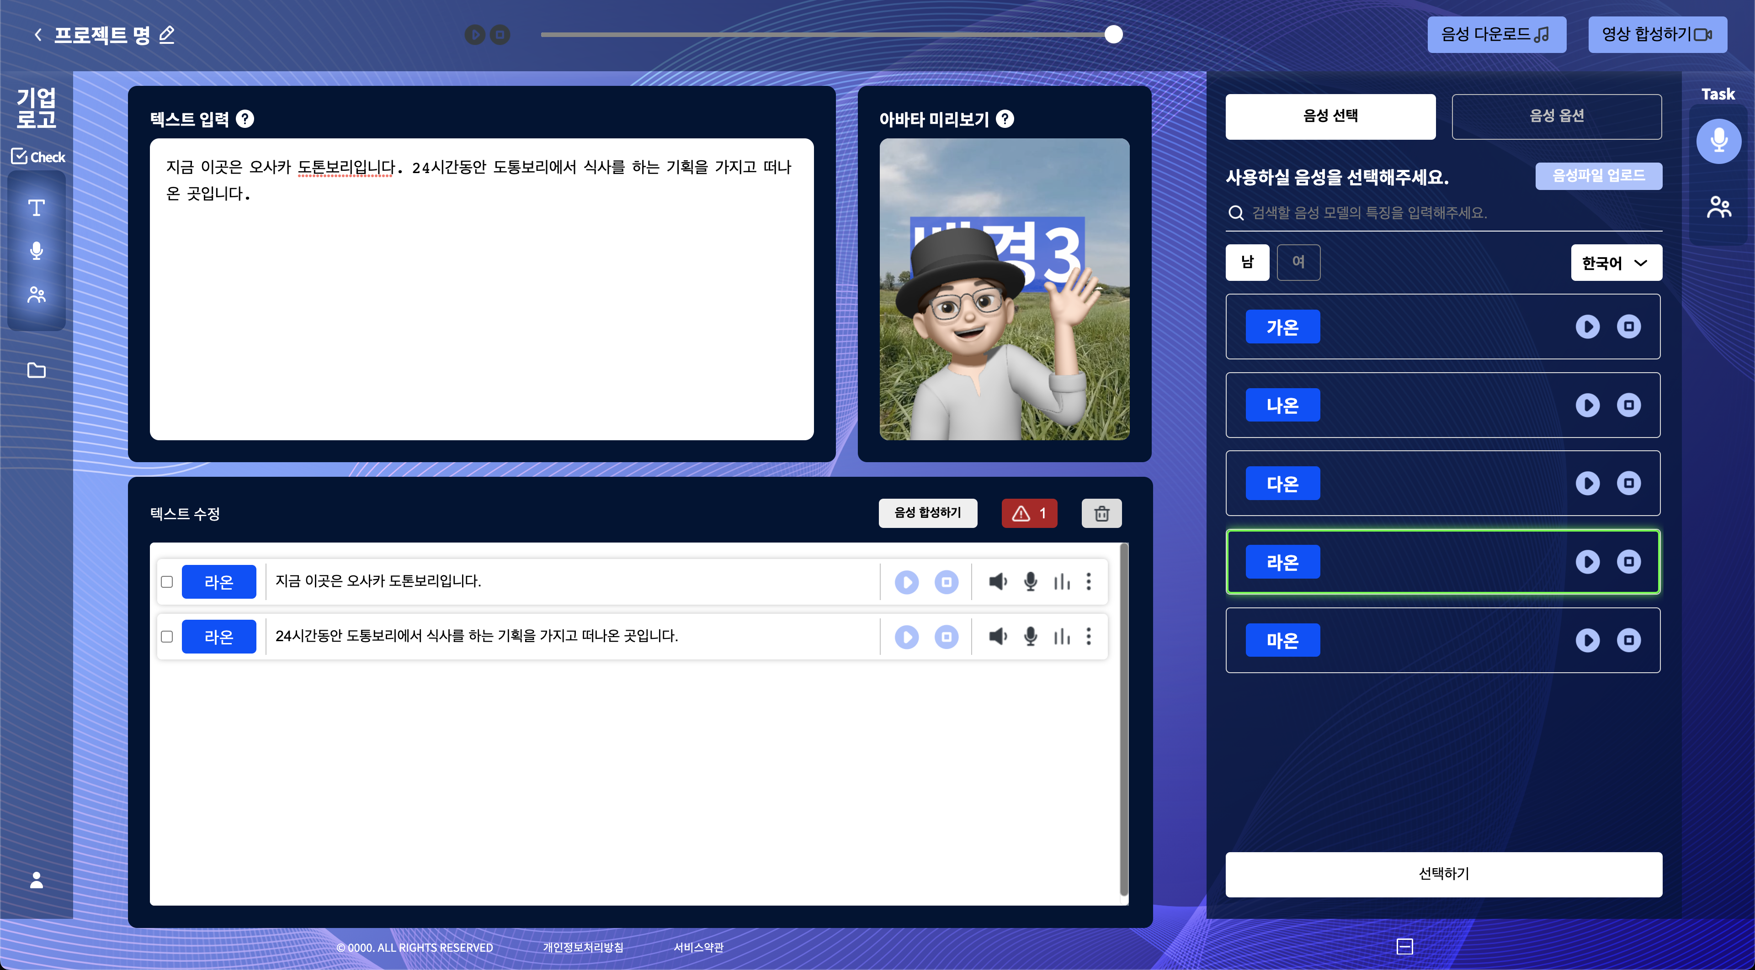Preview play the 나온 voice
1755x970 pixels.
point(1588,405)
